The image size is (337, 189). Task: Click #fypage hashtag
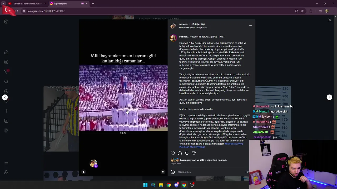point(201,147)
